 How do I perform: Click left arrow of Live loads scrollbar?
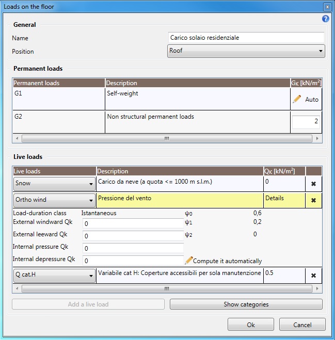pyautogui.click(x=17, y=288)
